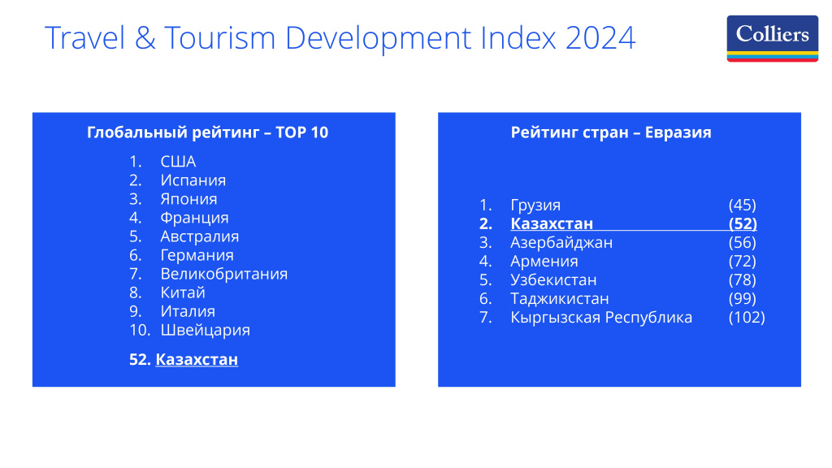Image resolution: width=832 pixels, height=468 pixels.
Task: Select 'Швейцария' at position 10
Action: pos(206,330)
